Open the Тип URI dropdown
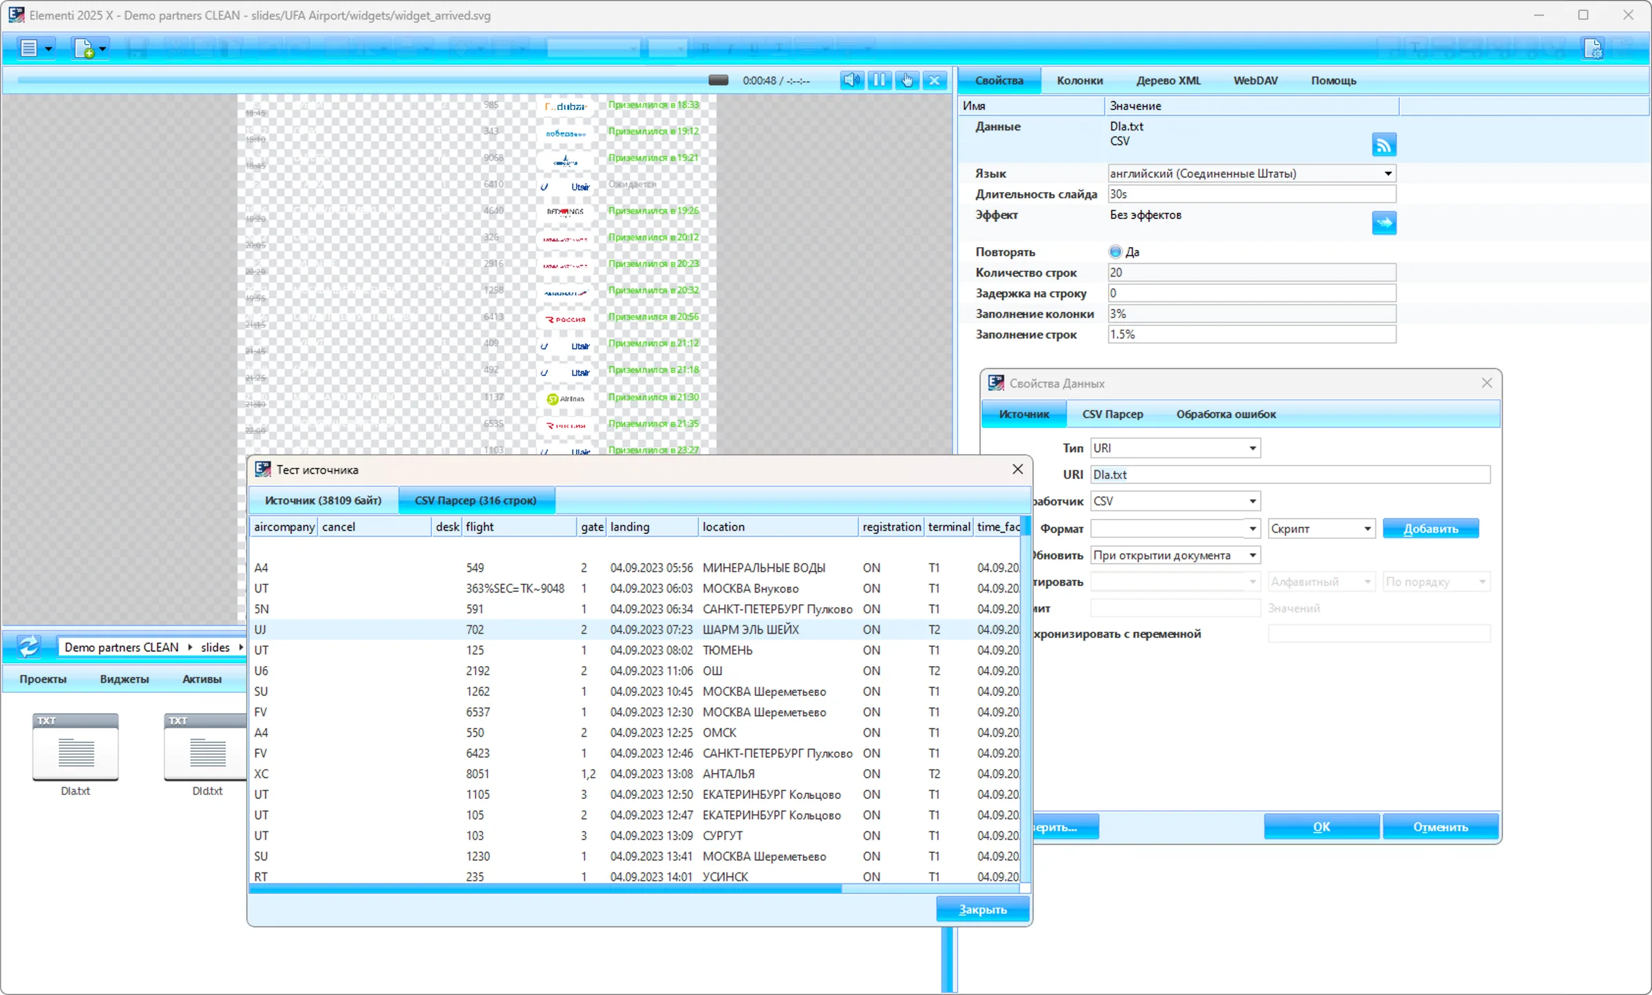The height and width of the screenshot is (995, 1652). point(1252,448)
